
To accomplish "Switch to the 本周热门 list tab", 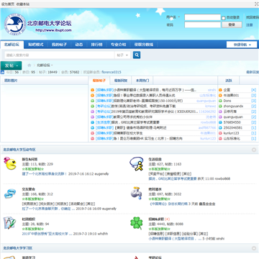I will click(x=142, y=81).
